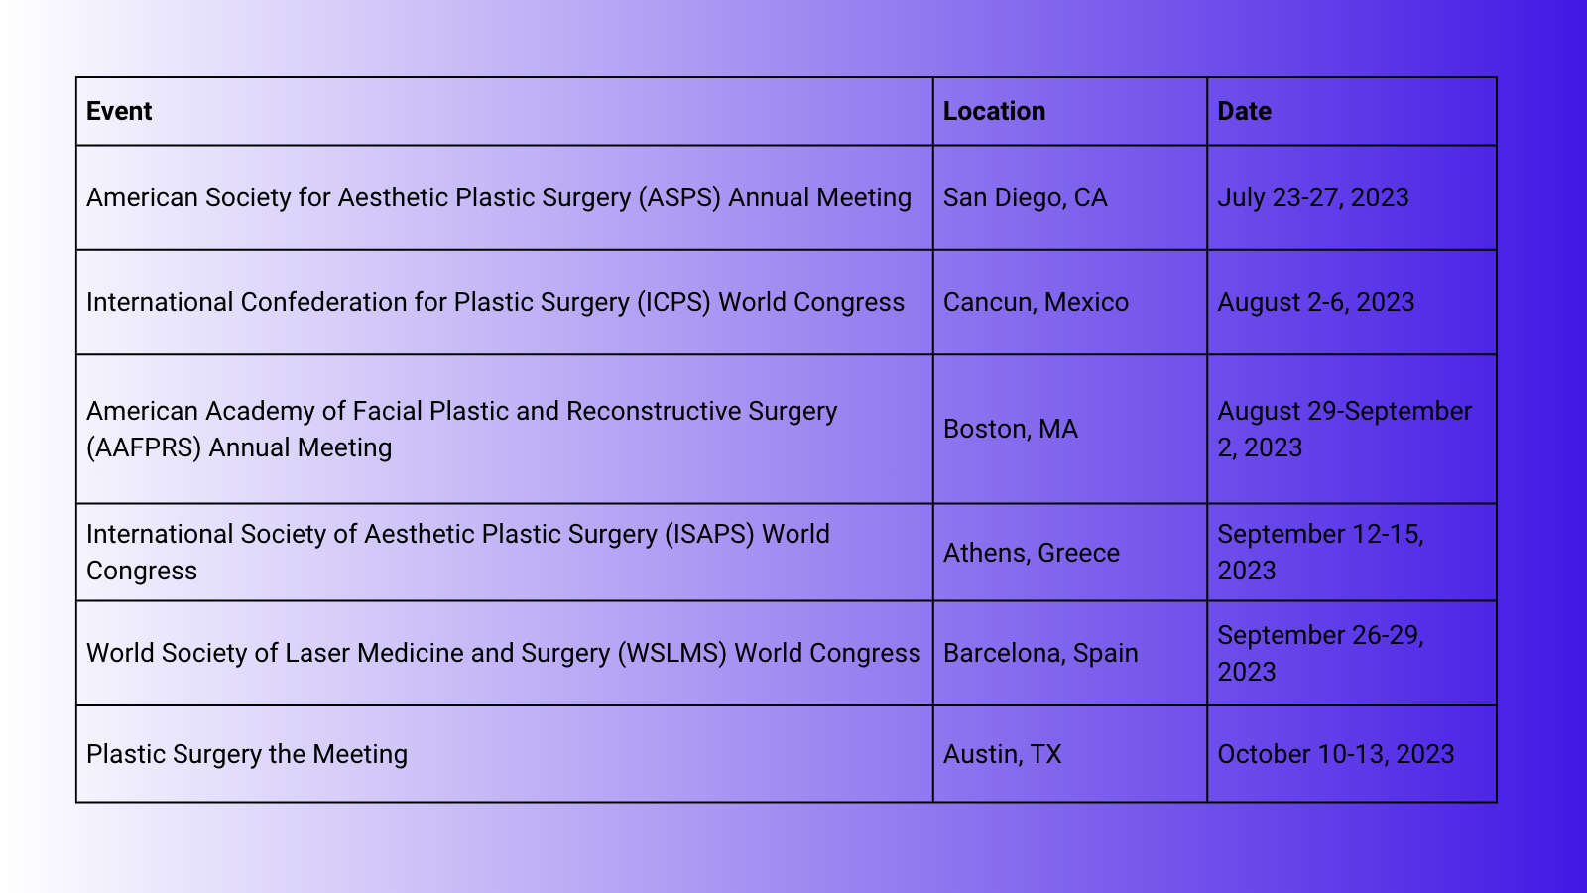The width and height of the screenshot is (1587, 893).
Task: Select the August 2-6, 2023 date cell
Action: click(1352, 302)
